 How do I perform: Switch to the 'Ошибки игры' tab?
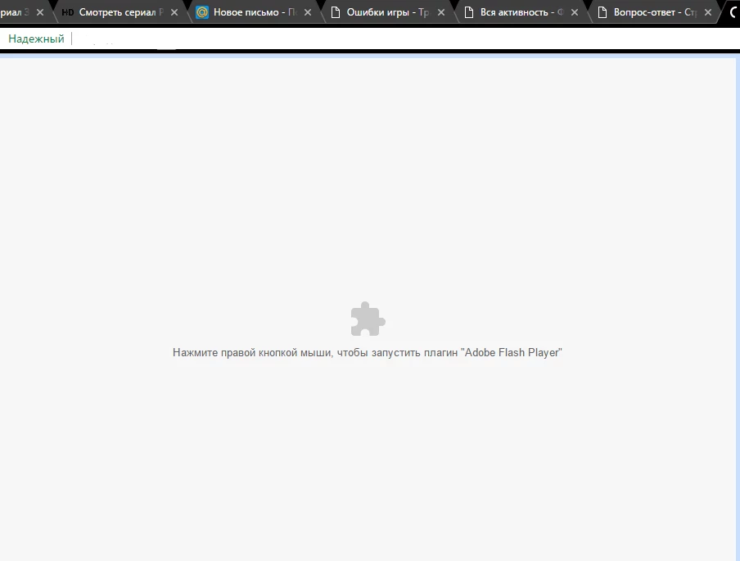pyautogui.click(x=387, y=12)
